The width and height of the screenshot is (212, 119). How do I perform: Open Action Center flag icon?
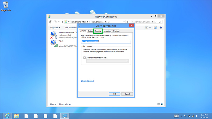point(185,116)
